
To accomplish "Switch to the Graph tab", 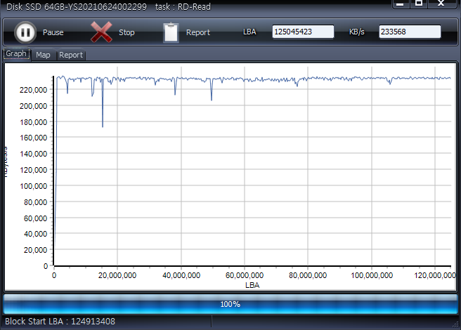I will click(16, 54).
